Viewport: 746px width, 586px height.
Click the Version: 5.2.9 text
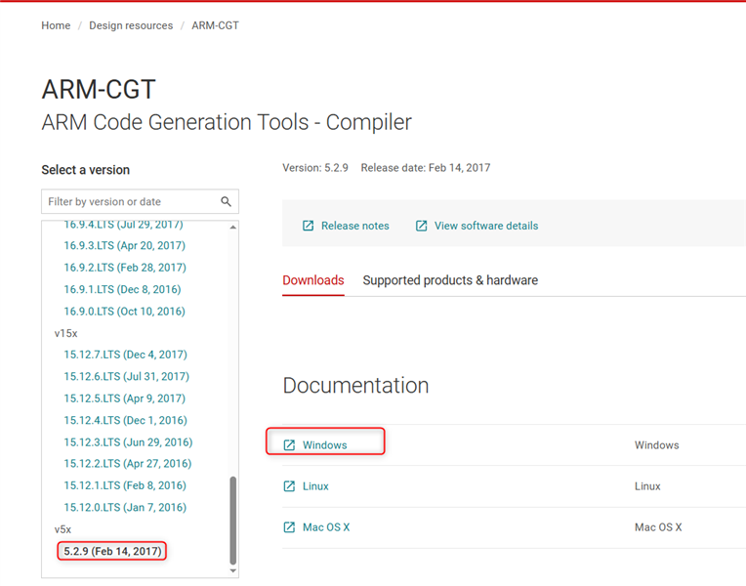[x=315, y=168]
